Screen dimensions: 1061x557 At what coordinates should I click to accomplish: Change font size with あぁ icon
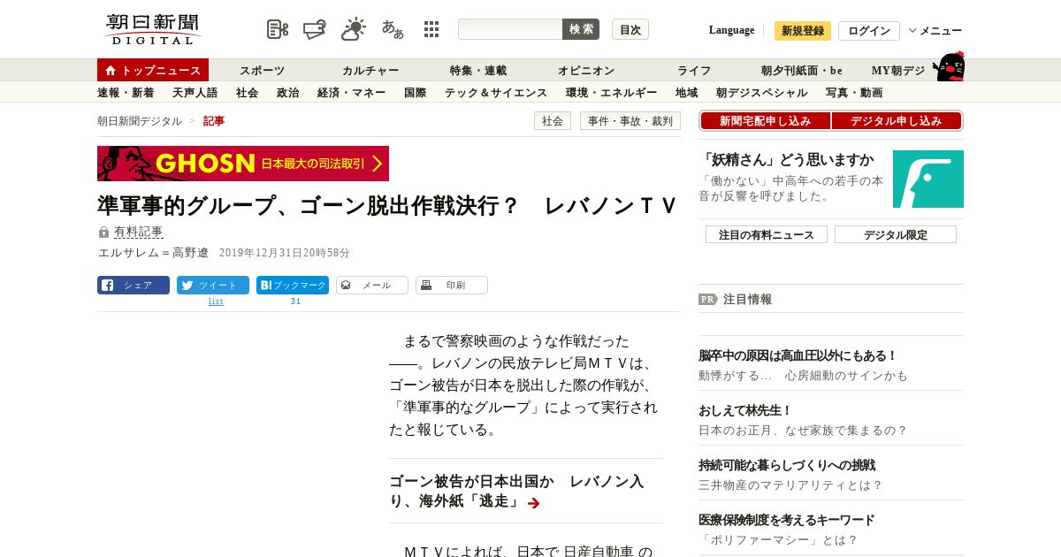click(393, 29)
